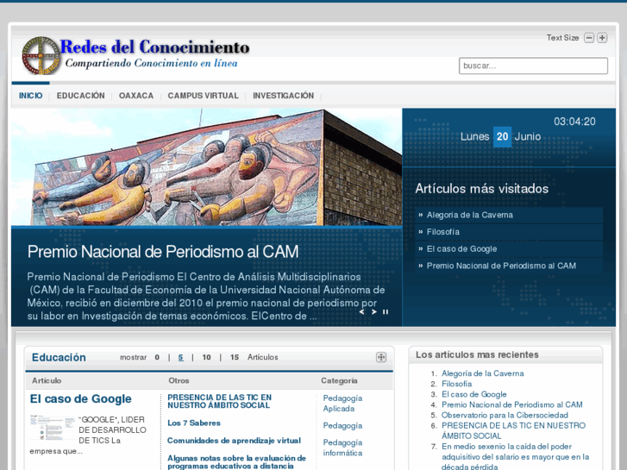Show 0 articles in Educación
The height and width of the screenshot is (470, 627).
tap(157, 357)
